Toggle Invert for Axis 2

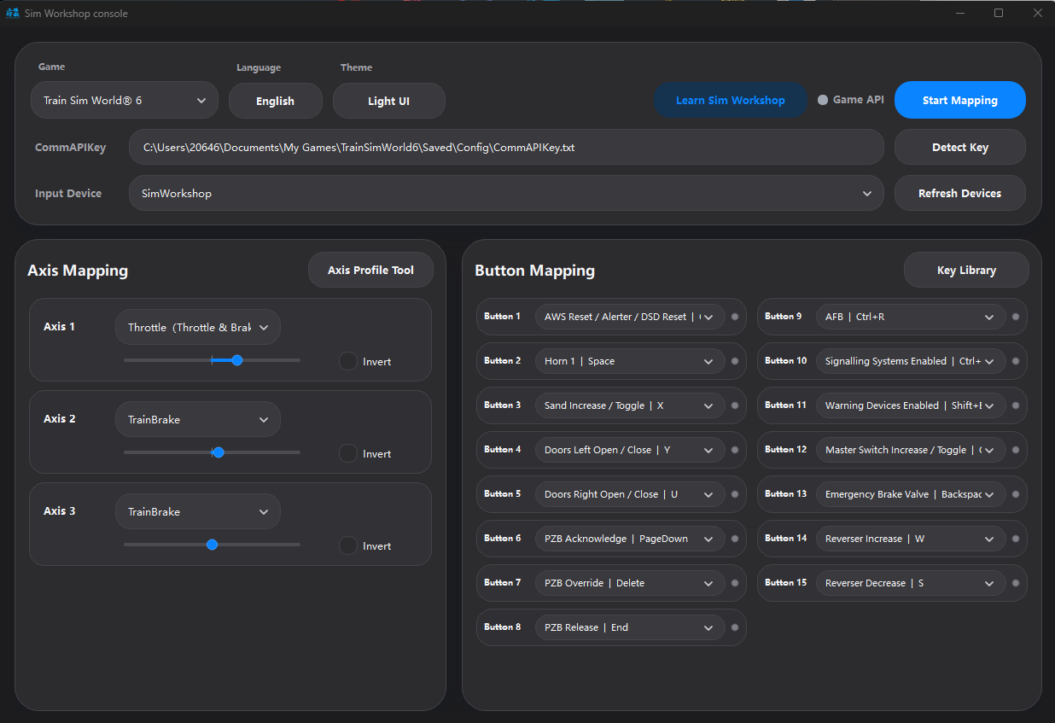pos(348,453)
